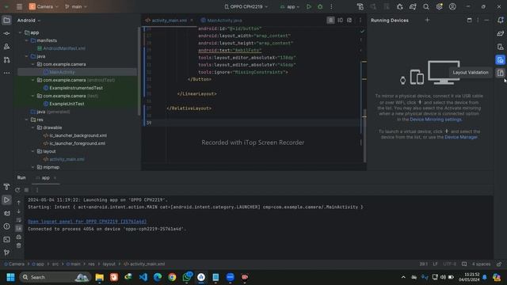Print the Run console output

tap(19, 237)
